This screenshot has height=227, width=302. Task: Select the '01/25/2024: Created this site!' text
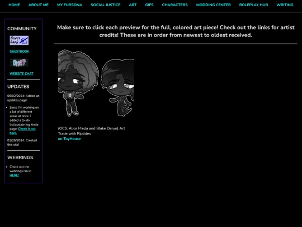click(22, 142)
